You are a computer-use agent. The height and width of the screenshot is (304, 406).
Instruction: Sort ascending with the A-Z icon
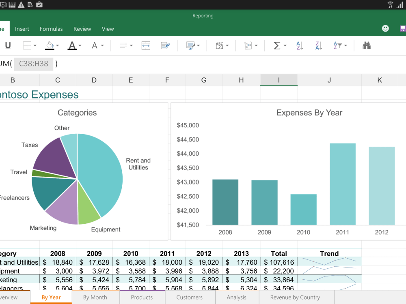[x=299, y=45]
